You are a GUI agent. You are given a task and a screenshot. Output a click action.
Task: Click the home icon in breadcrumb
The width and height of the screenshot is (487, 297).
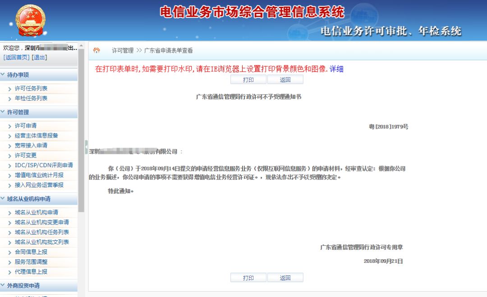96,50
